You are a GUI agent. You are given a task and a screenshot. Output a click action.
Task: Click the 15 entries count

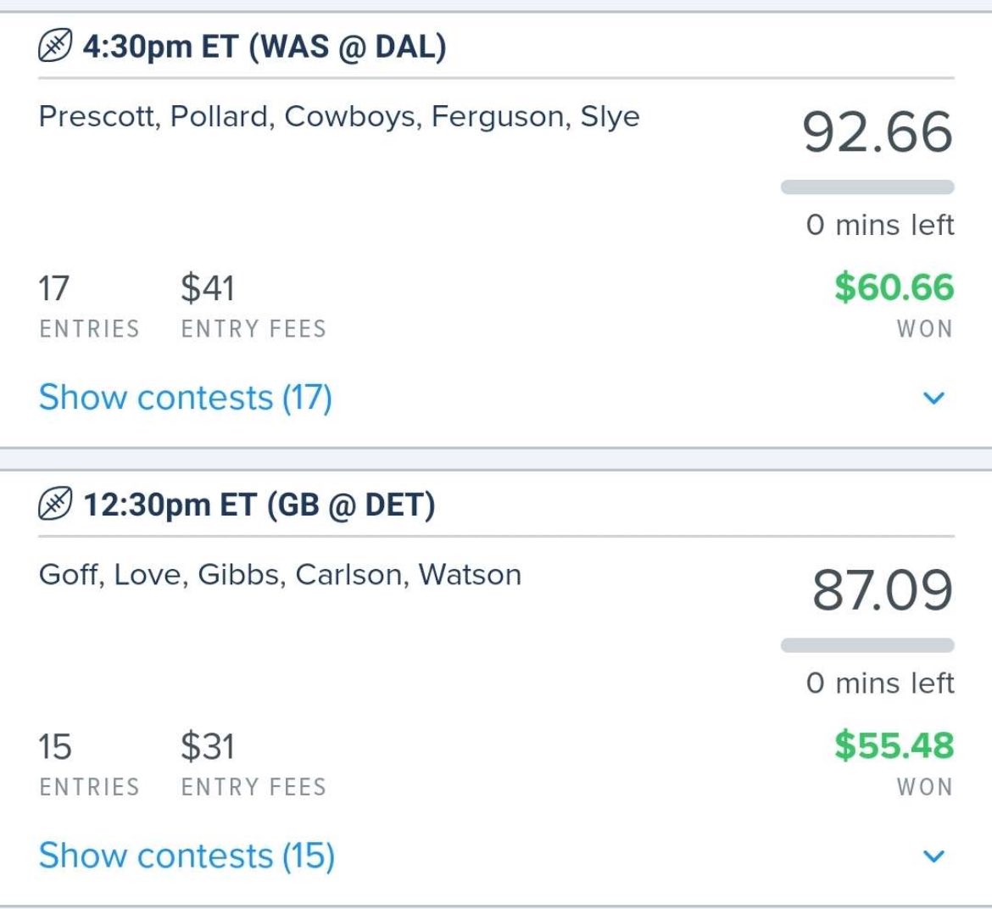tap(53, 747)
